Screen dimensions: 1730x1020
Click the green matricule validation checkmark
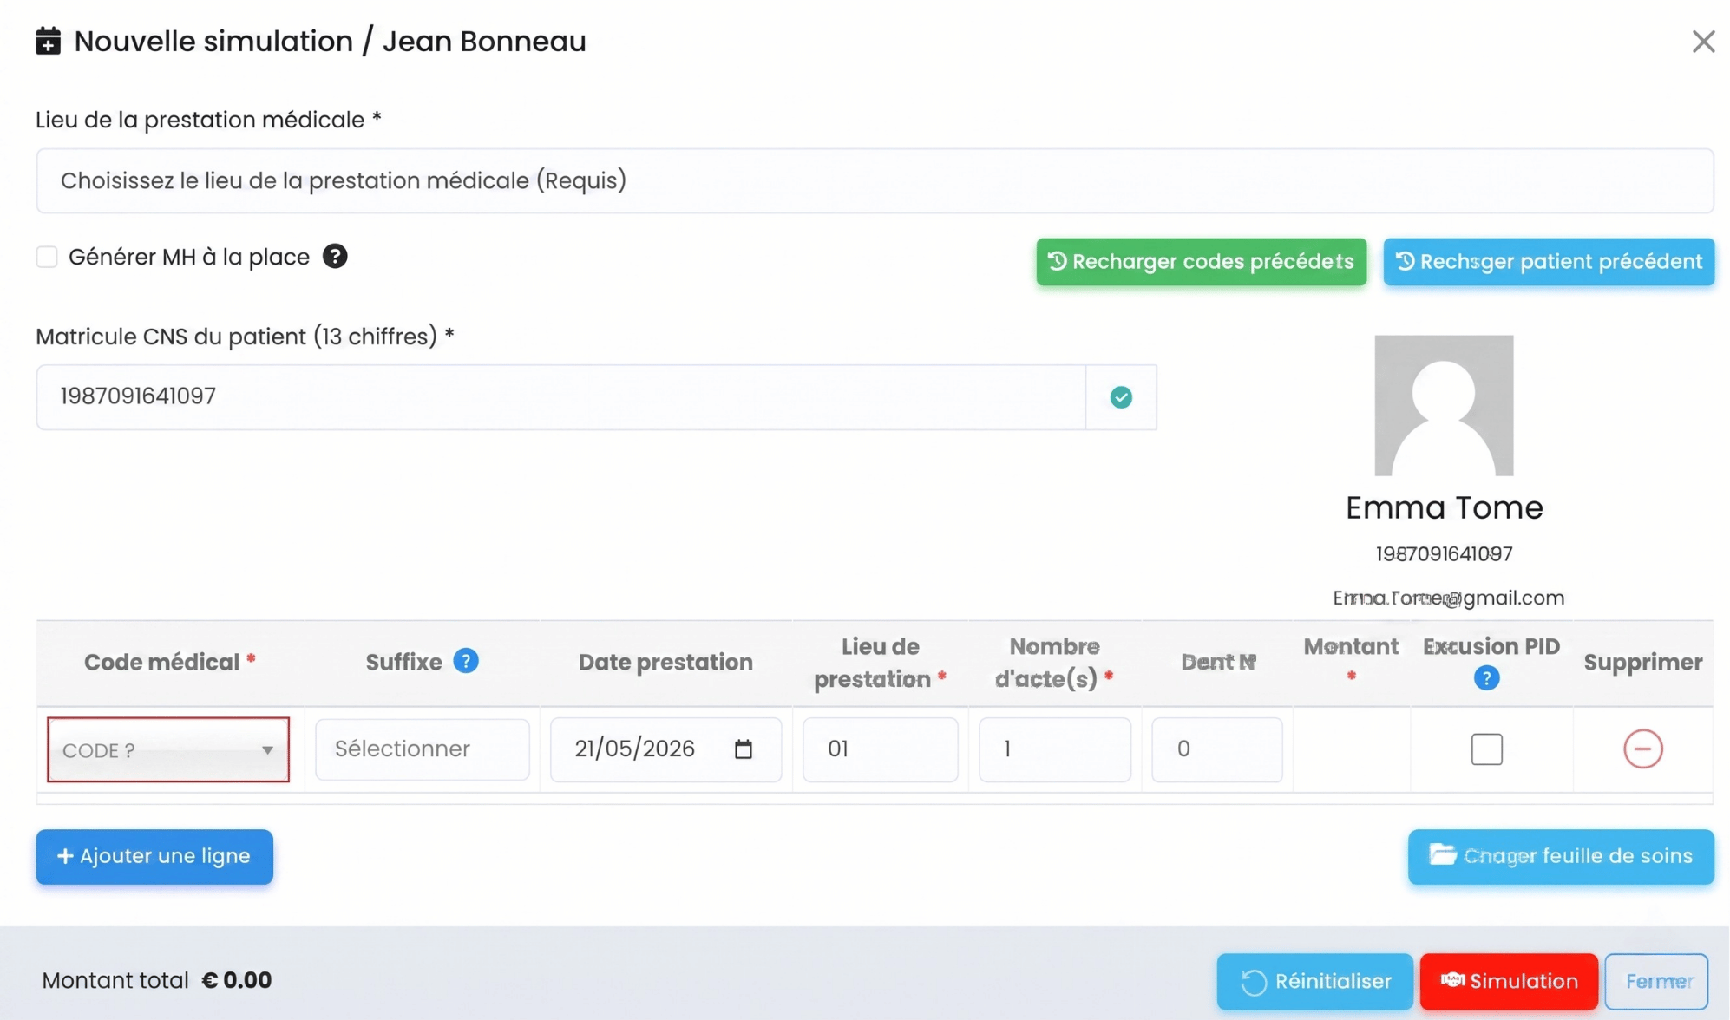coord(1121,396)
